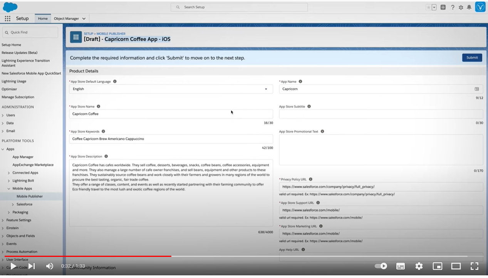Open App Store Default Language dropdown
Viewport: 488px width, 278px height.
click(x=171, y=89)
